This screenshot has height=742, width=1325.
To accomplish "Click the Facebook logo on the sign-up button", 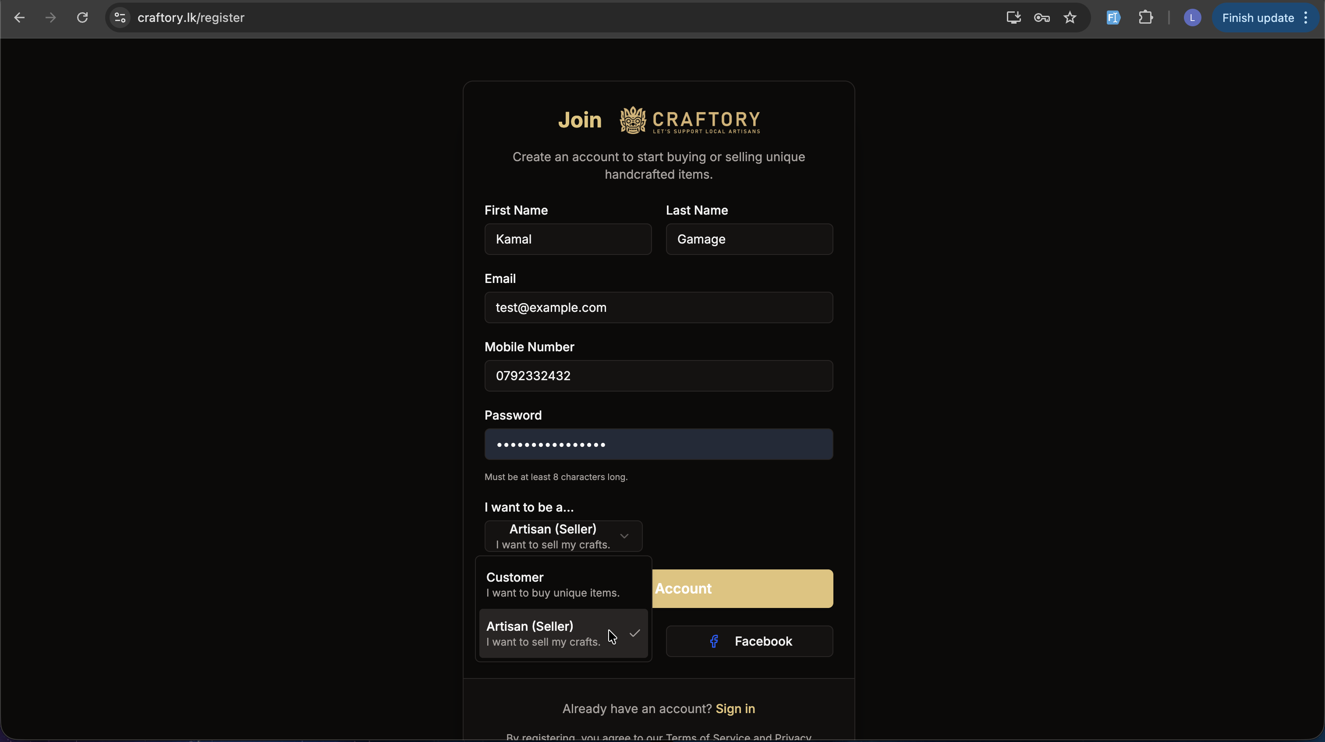I will [713, 641].
